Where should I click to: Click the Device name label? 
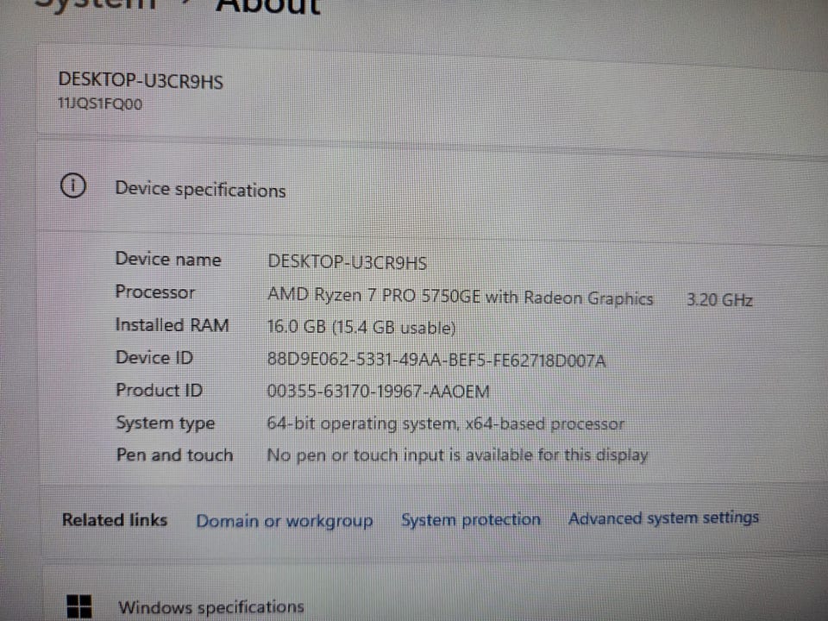click(x=168, y=259)
